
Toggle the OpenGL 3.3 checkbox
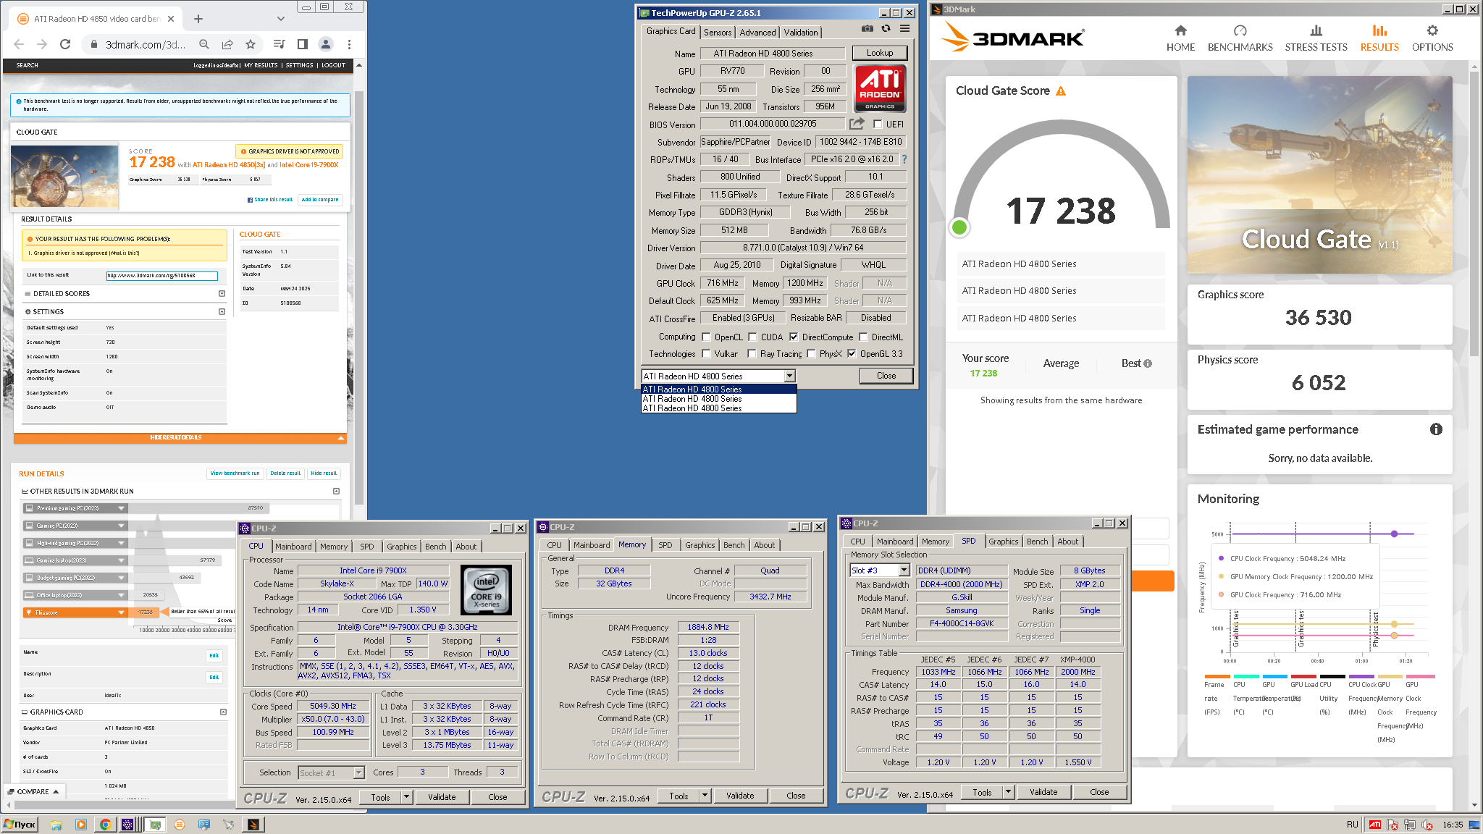point(852,354)
